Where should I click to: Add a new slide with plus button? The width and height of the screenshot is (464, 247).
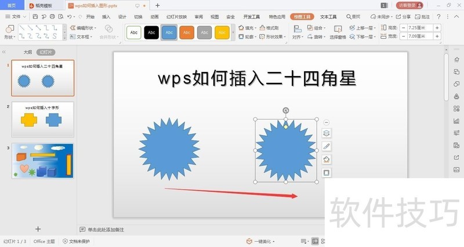38,229
